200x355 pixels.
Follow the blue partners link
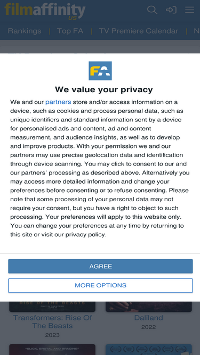[x=58, y=102]
